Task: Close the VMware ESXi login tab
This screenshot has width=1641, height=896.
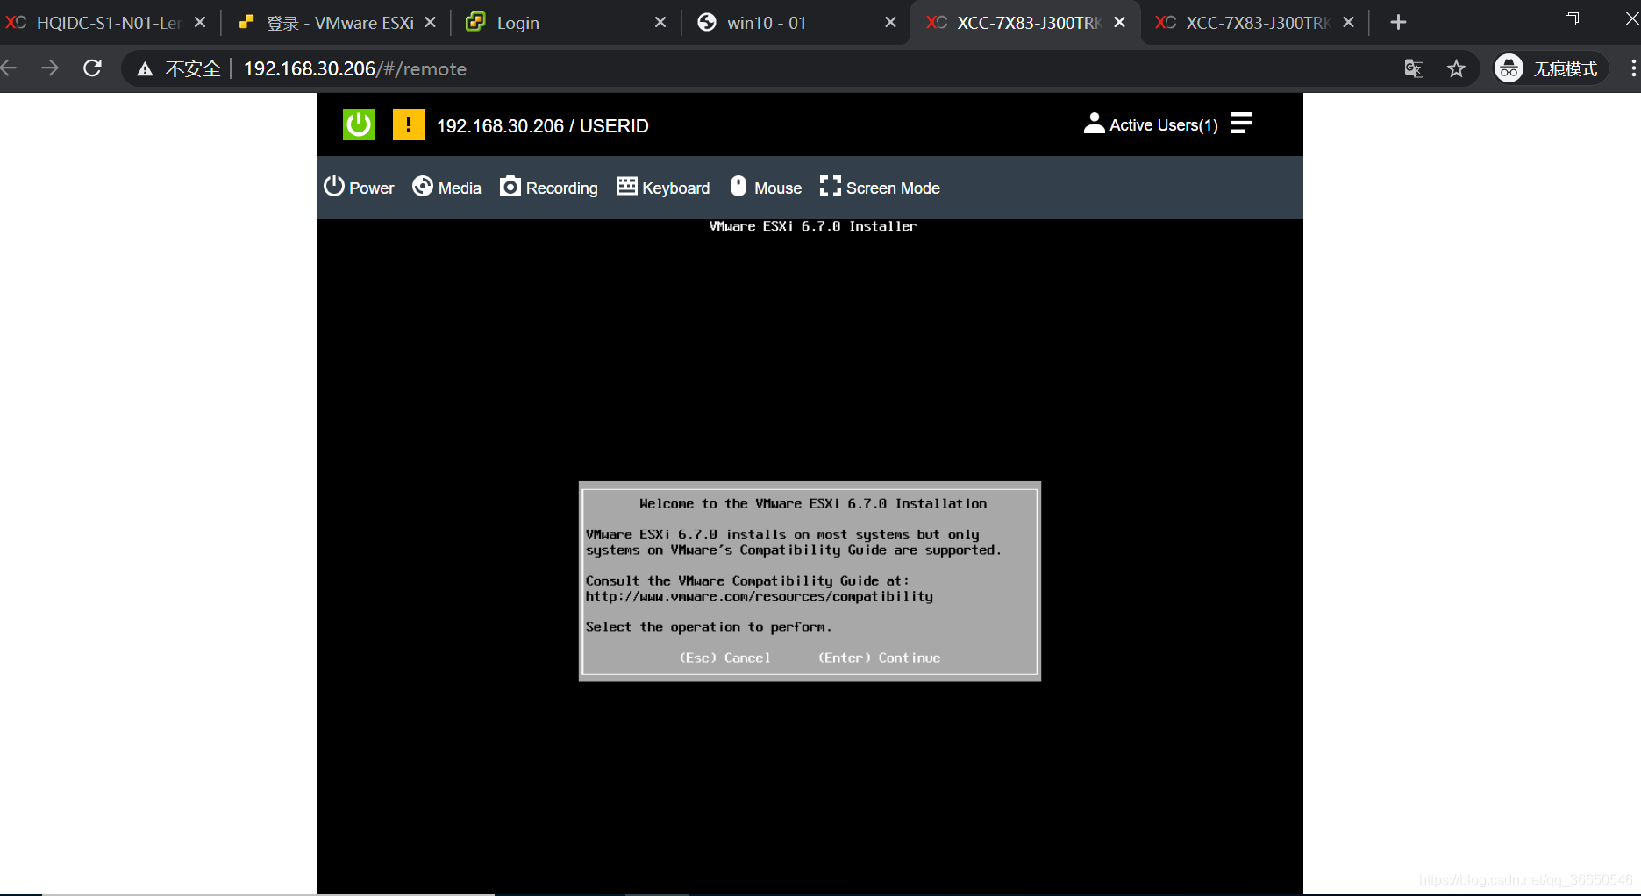Action: (430, 23)
